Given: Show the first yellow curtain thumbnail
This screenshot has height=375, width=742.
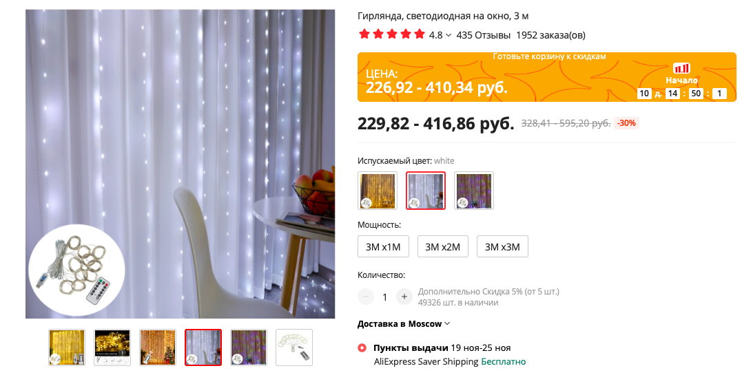Looking at the screenshot, I should (x=67, y=347).
